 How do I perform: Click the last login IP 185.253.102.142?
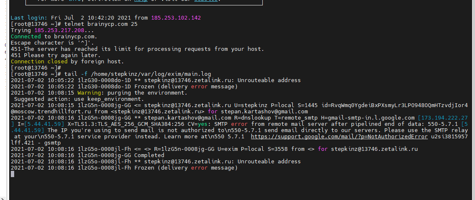(x=176, y=18)
